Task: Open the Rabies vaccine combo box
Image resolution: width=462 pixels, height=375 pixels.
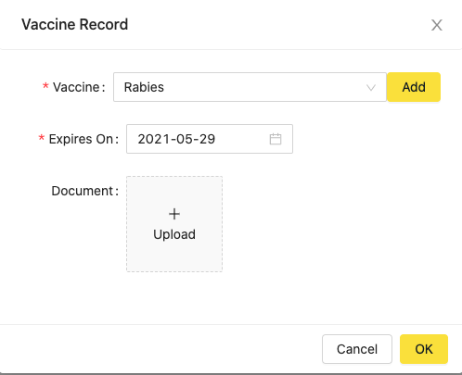Action: pyautogui.click(x=250, y=87)
